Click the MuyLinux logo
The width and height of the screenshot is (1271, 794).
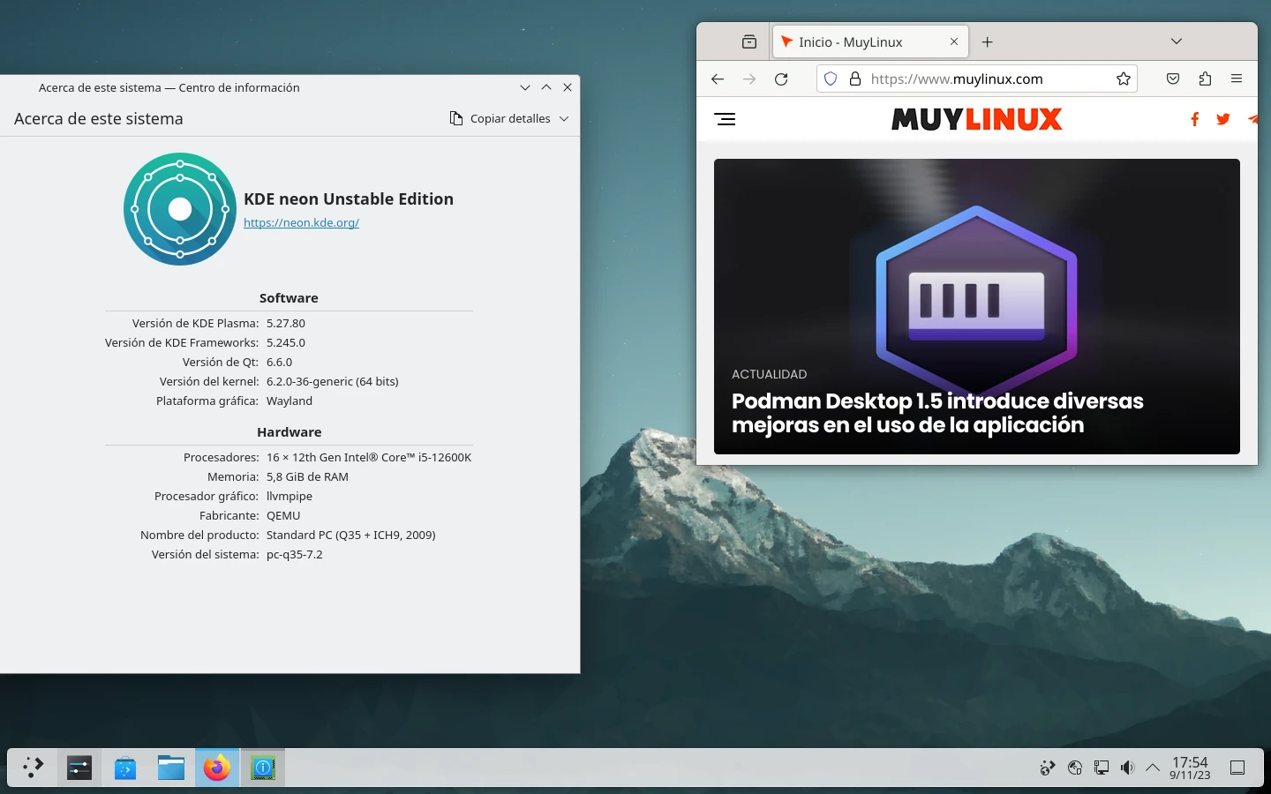pyautogui.click(x=977, y=119)
